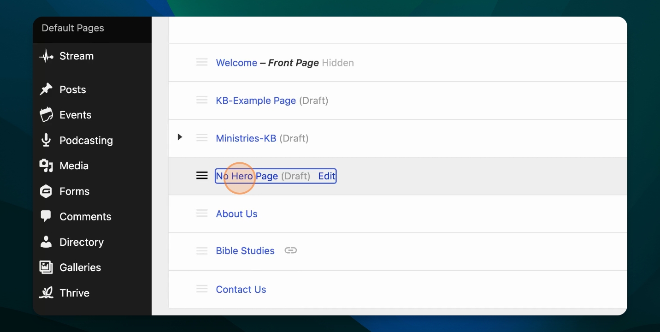Screen dimensions: 660x332
Task: Open the Ministries-KB page link
Action: 246,138
